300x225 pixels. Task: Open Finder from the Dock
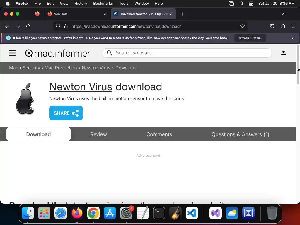(28, 213)
